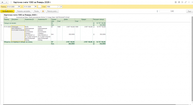Click the Сформировать button
Viewport: 193px width, 105px height.
click(7, 11)
